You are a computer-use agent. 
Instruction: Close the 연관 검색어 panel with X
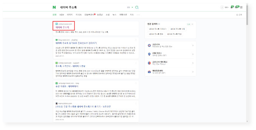point(192,24)
